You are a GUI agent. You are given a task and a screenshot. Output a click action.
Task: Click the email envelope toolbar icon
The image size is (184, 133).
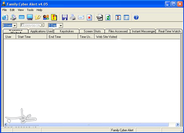point(81,17)
